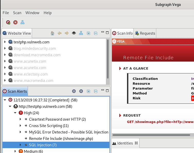
Task: Expand blog.mindedsecurity.com node
Action: tap(5, 48)
